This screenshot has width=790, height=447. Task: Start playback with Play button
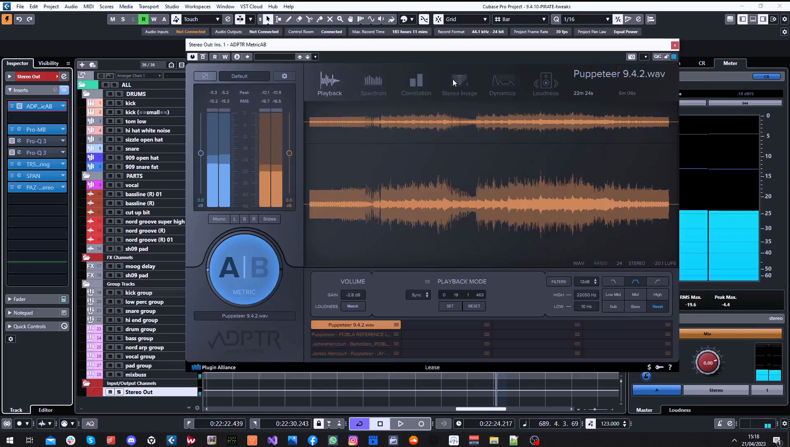(400, 424)
